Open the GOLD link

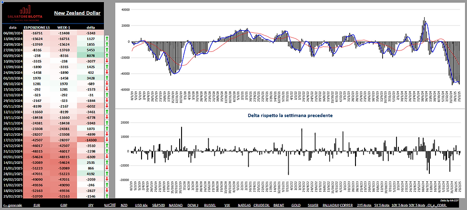coord(296,205)
